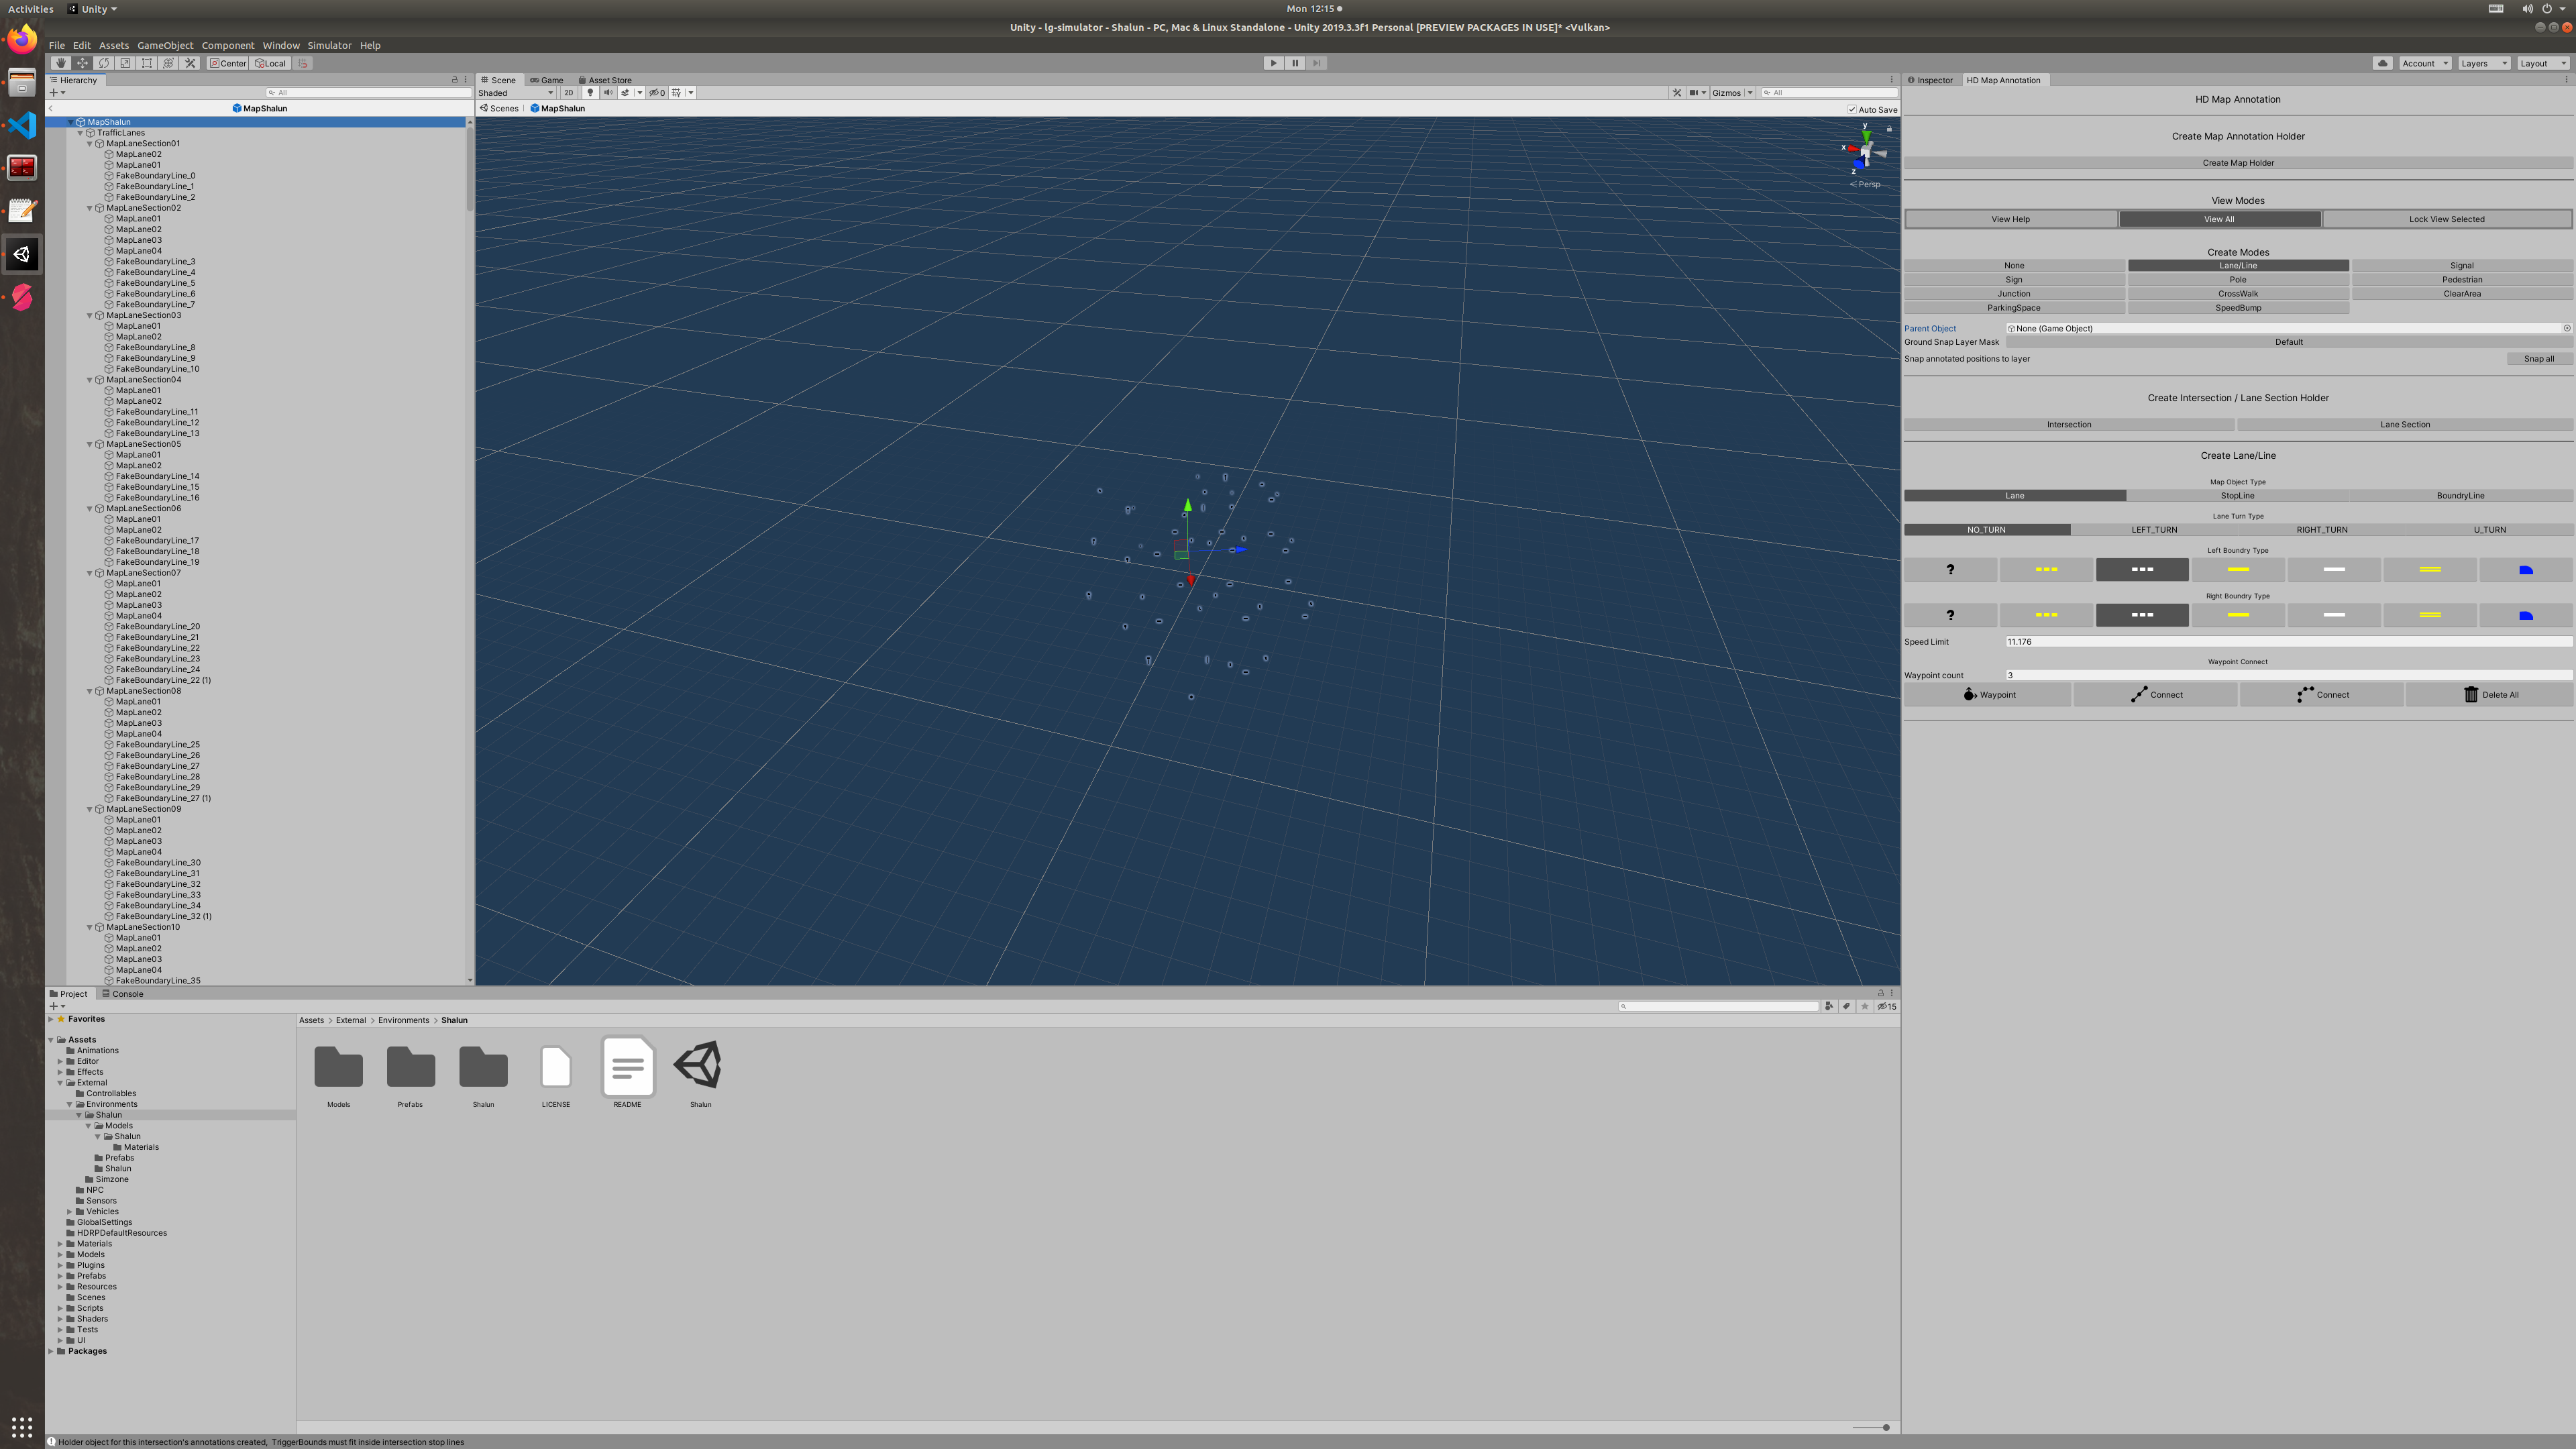Expand the Vehicles folder in Project
This screenshot has width=2576, height=1449.
[x=69, y=1211]
